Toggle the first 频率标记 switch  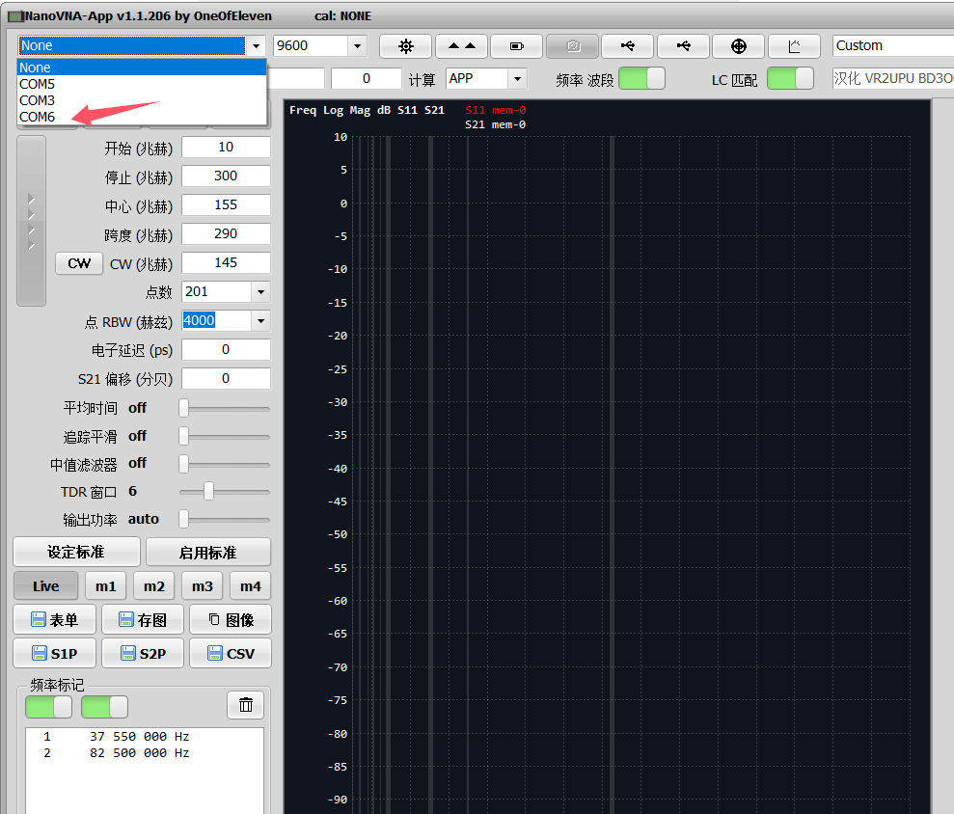48,707
